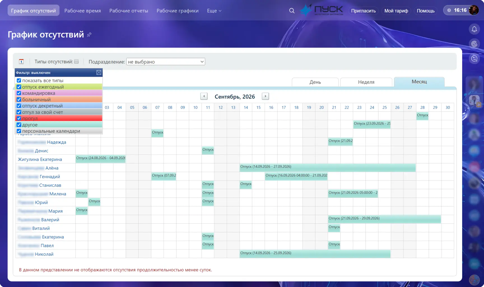This screenshot has height=287, width=484.
Task: Toggle the 'другое' checkbox
Action: (x=19, y=125)
